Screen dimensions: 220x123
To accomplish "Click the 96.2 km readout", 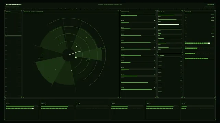I will tap(8, 104).
